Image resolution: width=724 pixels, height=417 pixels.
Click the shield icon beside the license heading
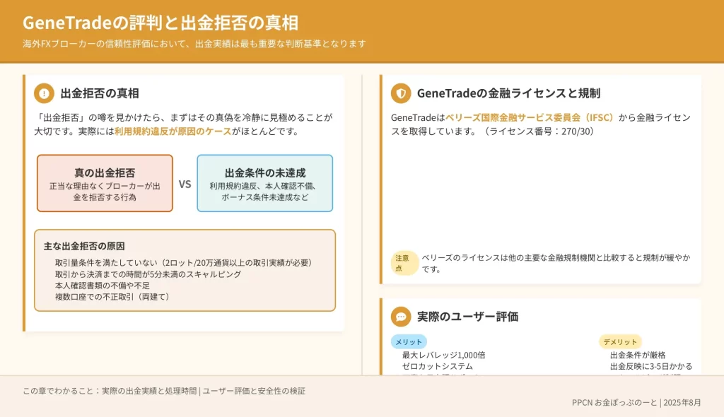tap(401, 93)
